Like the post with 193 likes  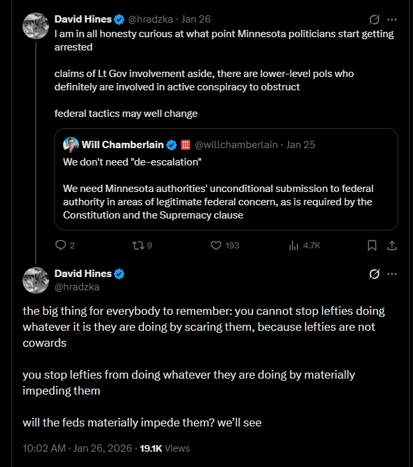[215, 245]
